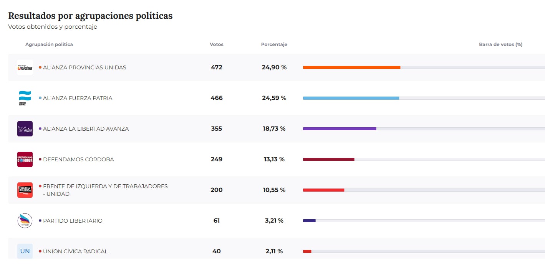Click the Porcentaje column header

pos(274,44)
